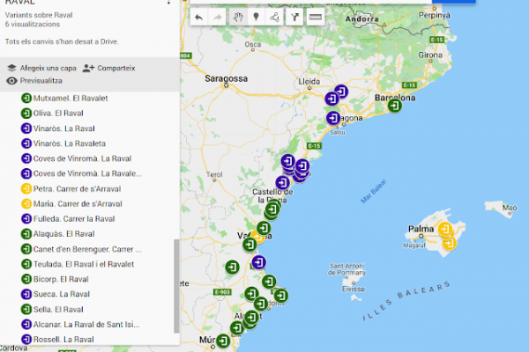Viewport: 529px width, 352px height.
Task: Select the Add marker pin tool
Action: pos(256,18)
